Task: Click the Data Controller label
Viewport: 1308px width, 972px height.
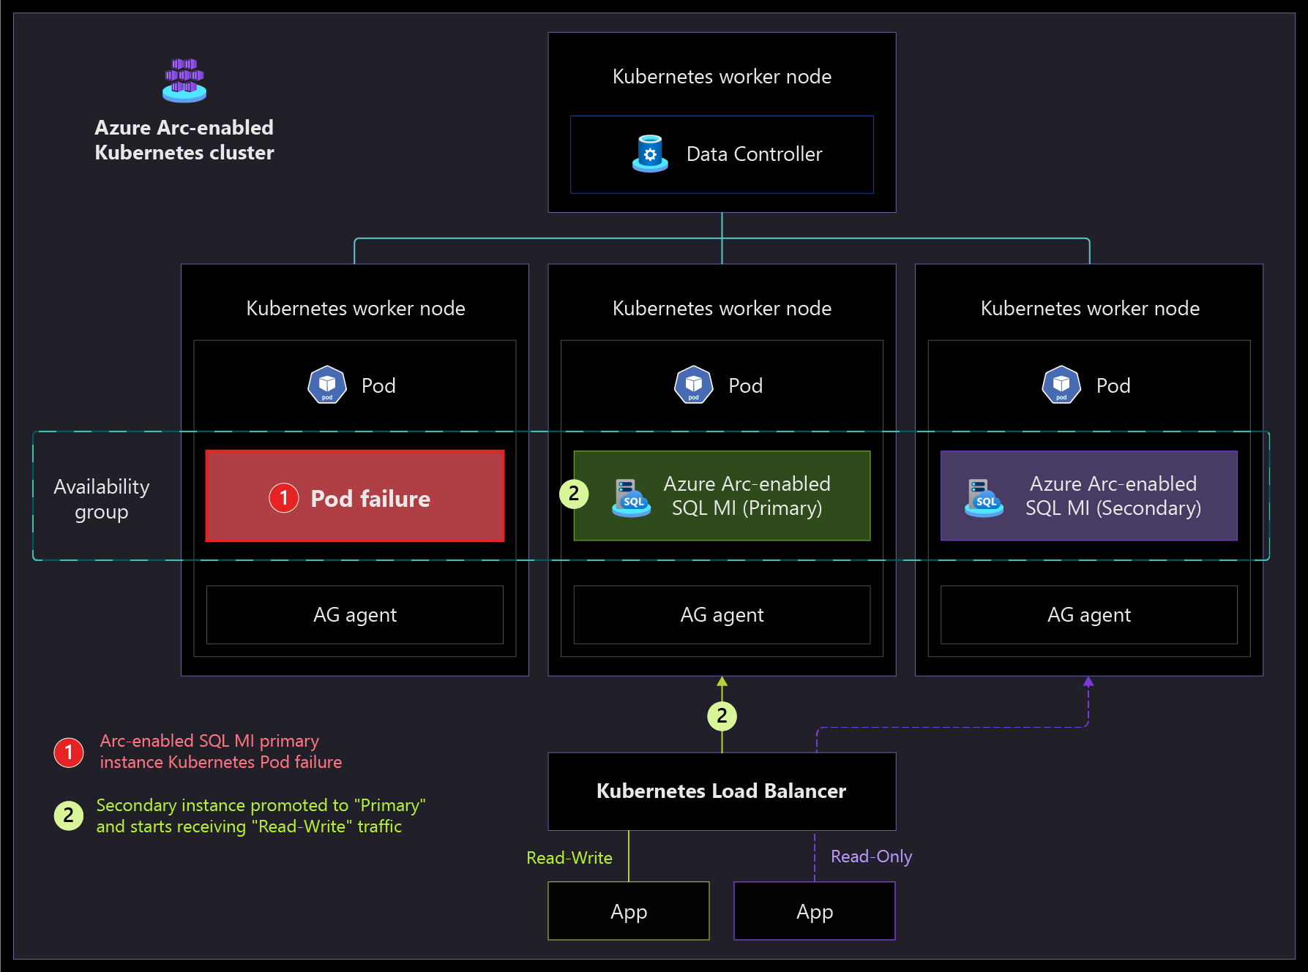Action: 755,154
